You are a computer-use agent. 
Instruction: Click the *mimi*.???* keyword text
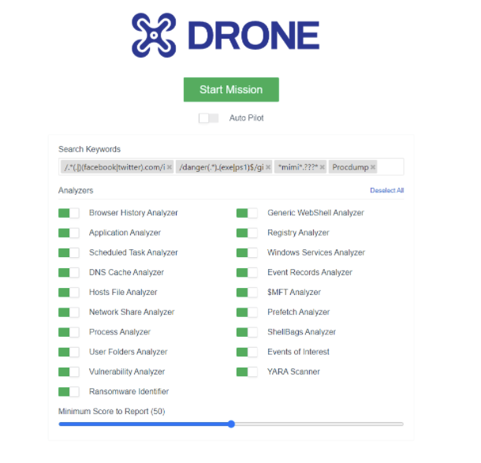point(298,167)
